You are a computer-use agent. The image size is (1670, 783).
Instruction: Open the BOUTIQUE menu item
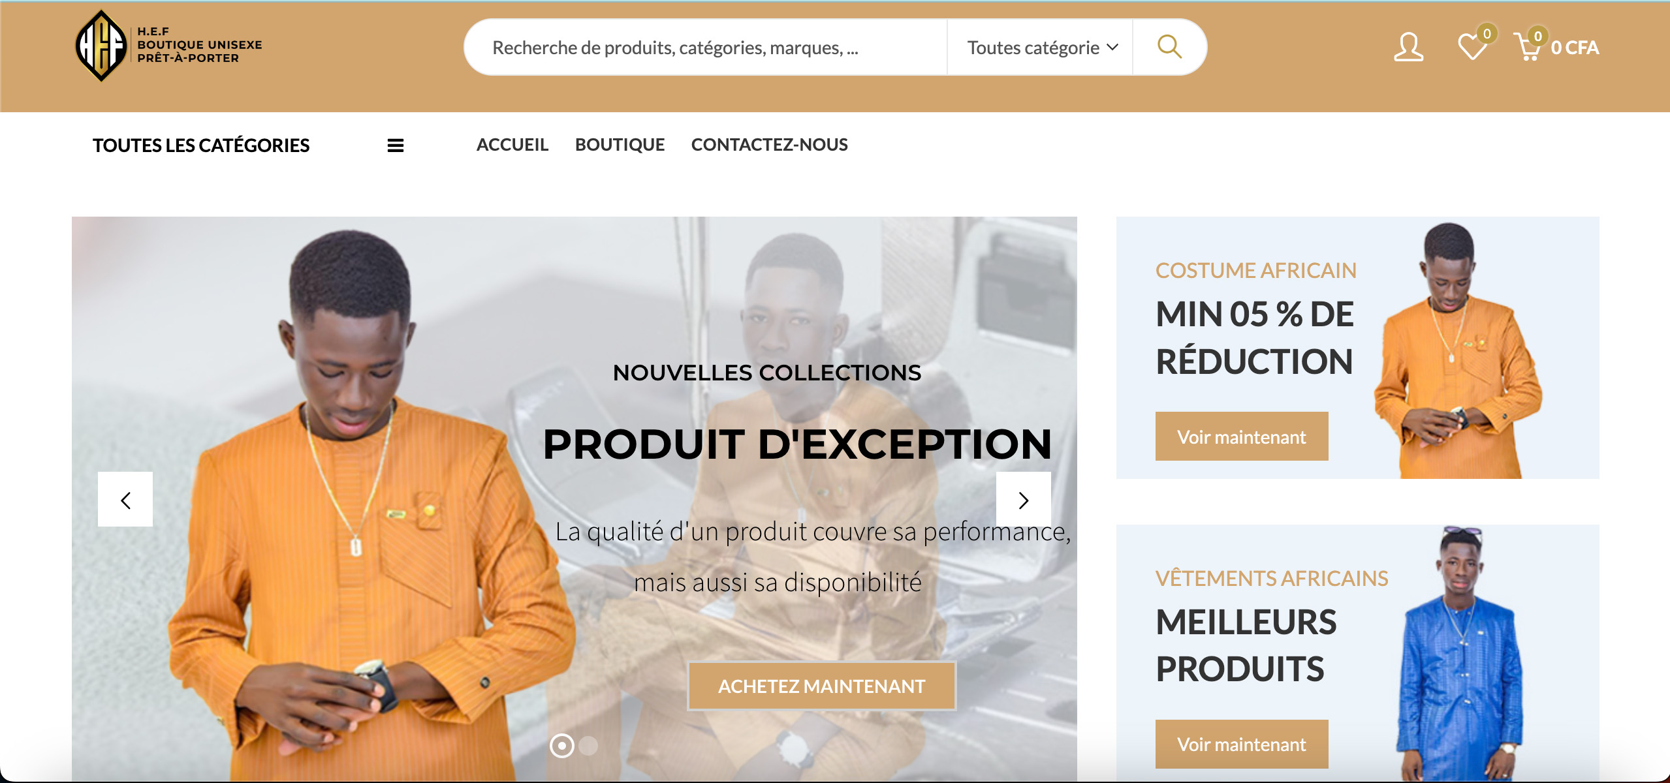[620, 145]
